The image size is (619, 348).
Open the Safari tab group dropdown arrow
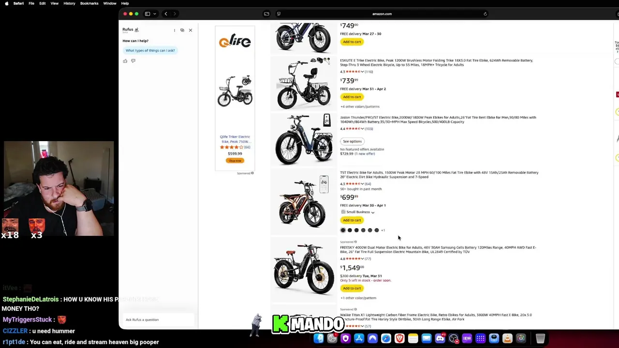tap(155, 14)
